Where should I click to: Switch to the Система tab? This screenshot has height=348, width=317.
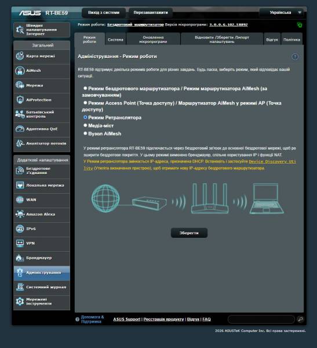(115, 39)
